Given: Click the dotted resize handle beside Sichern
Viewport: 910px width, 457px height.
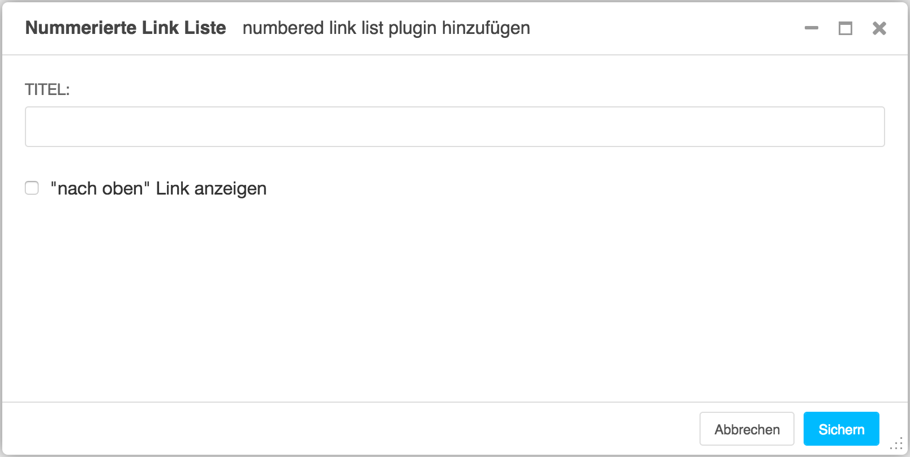Looking at the screenshot, I should click(896, 443).
